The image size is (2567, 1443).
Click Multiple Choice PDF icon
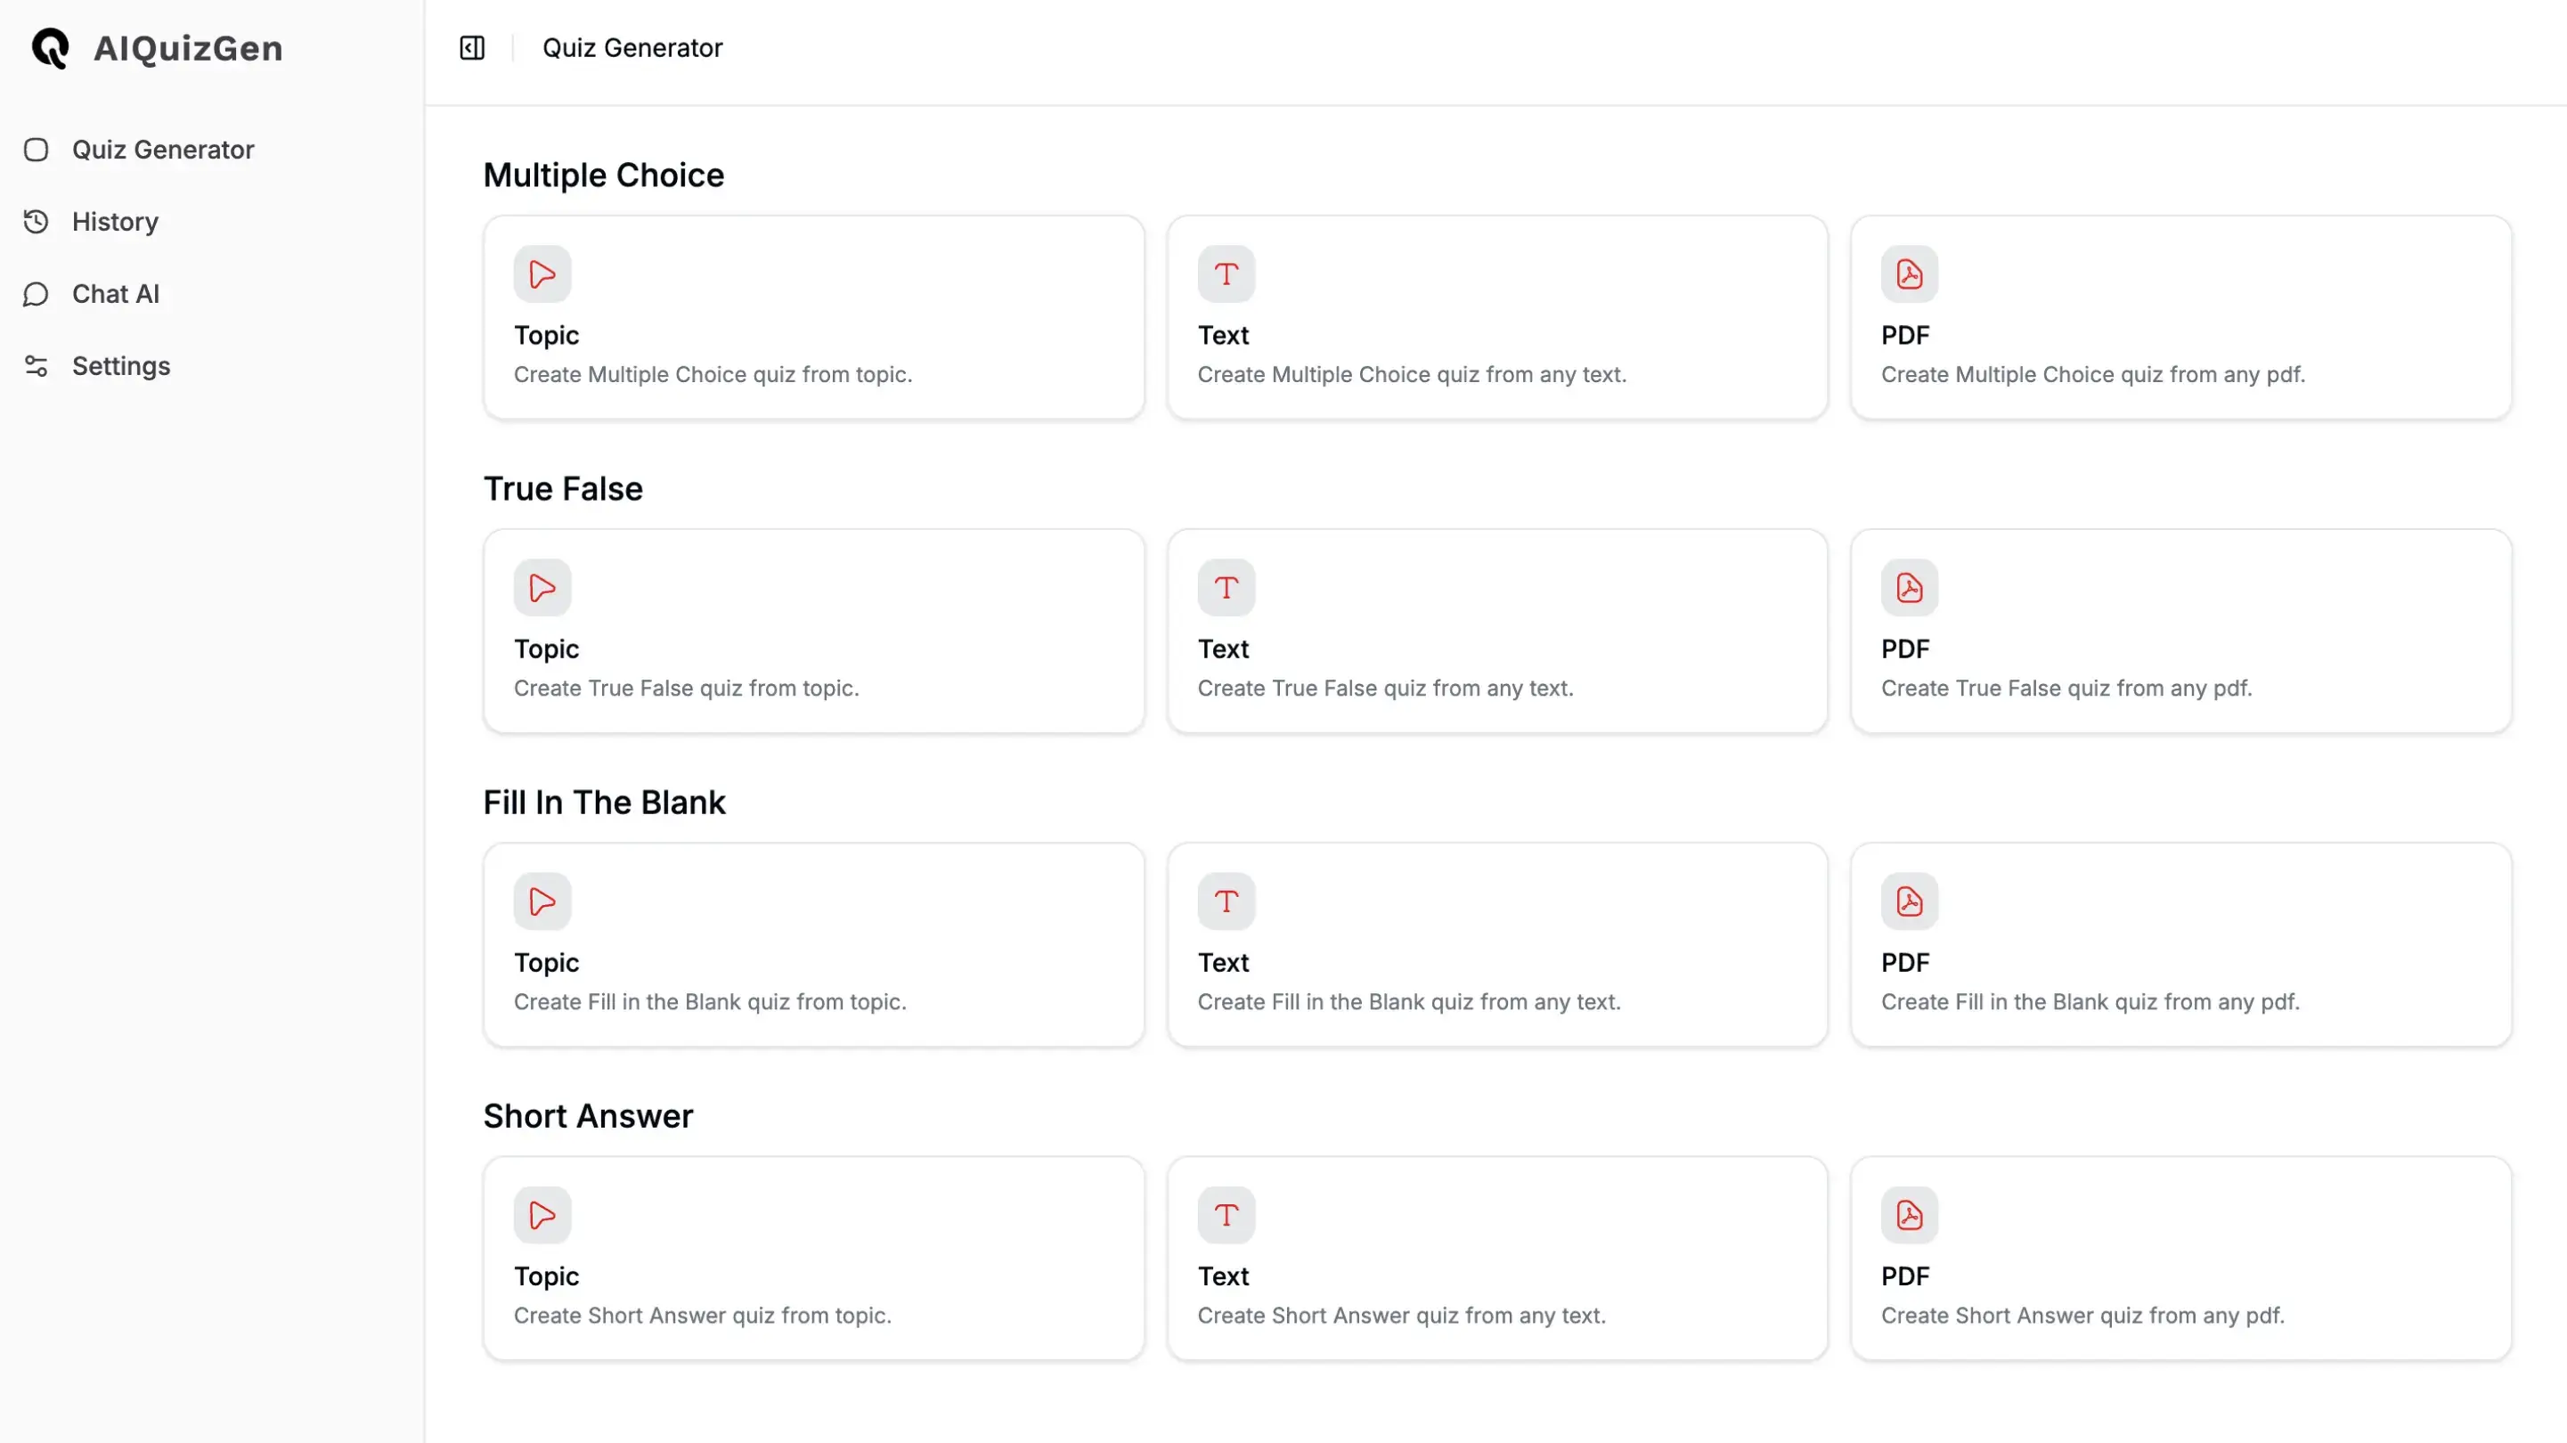coord(1910,274)
